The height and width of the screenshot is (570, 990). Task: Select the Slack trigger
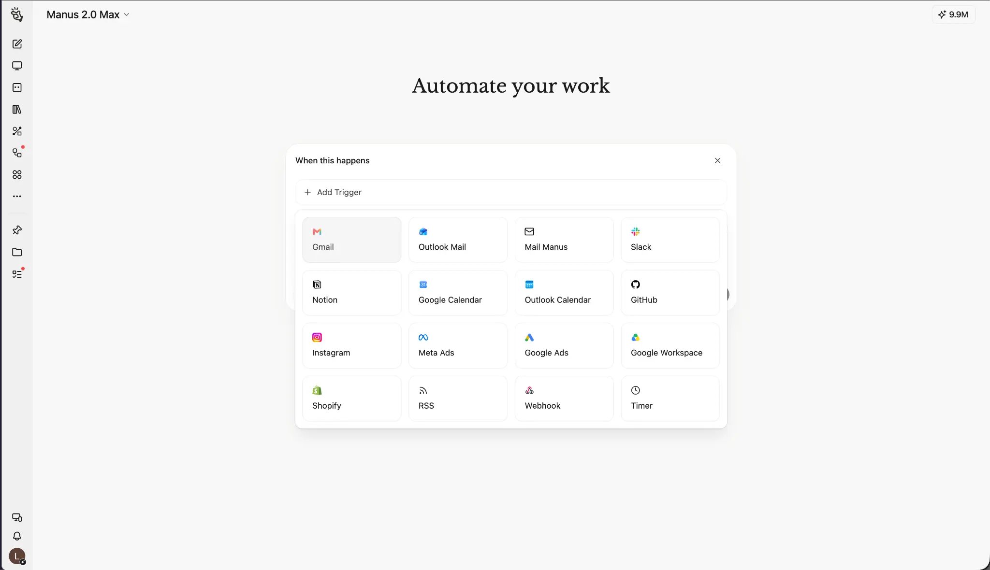coord(670,240)
